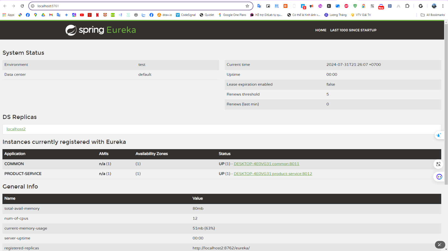Open the Google One Plans bookmark
Screen dimensions: 448x251
click(232, 15)
